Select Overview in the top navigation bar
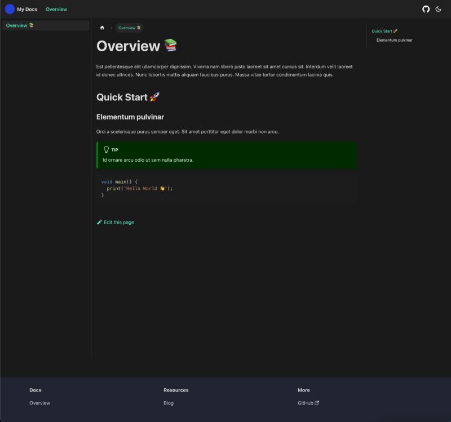This screenshot has height=422, width=451. click(x=56, y=9)
